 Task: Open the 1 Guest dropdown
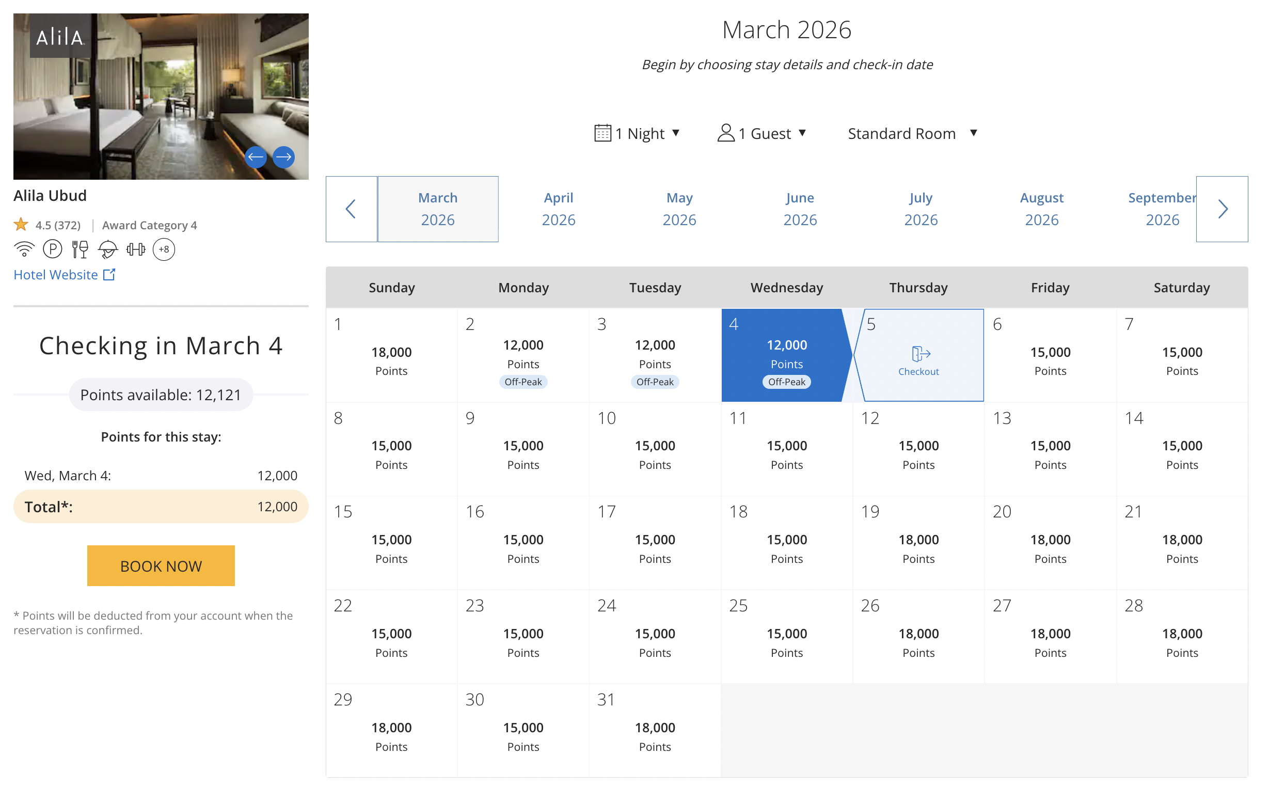click(762, 134)
